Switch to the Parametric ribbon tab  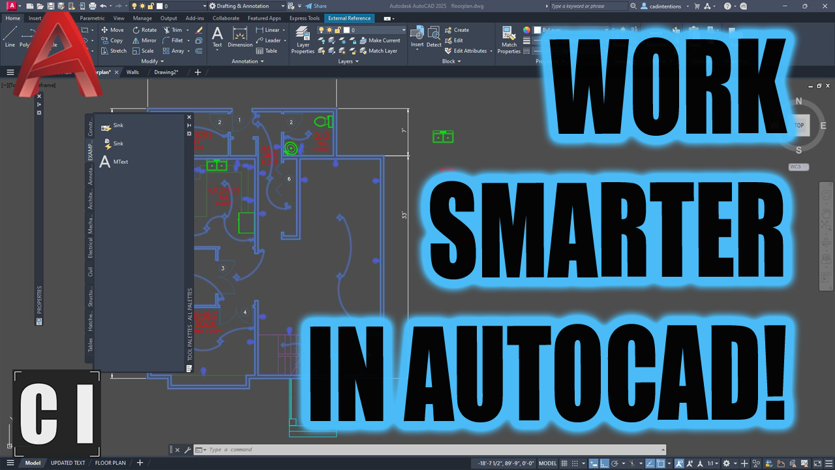(x=92, y=18)
